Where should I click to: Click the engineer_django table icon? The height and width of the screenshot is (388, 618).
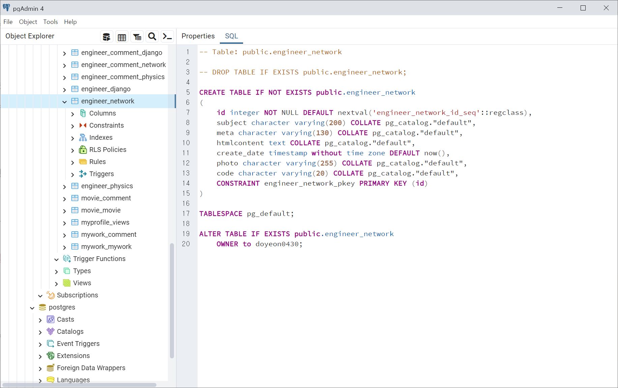[75, 89]
